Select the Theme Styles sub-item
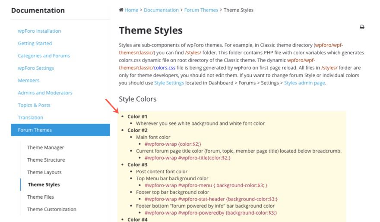This screenshot has height=222, width=380. 44,184
